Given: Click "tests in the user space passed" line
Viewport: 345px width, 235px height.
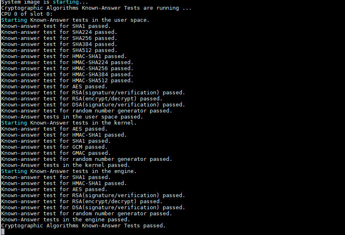Looking at the screenshot, I should 72,116.
